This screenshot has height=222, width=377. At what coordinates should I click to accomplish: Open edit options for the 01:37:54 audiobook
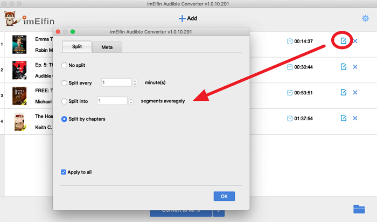pyautogui.click(x=344, y=118)
